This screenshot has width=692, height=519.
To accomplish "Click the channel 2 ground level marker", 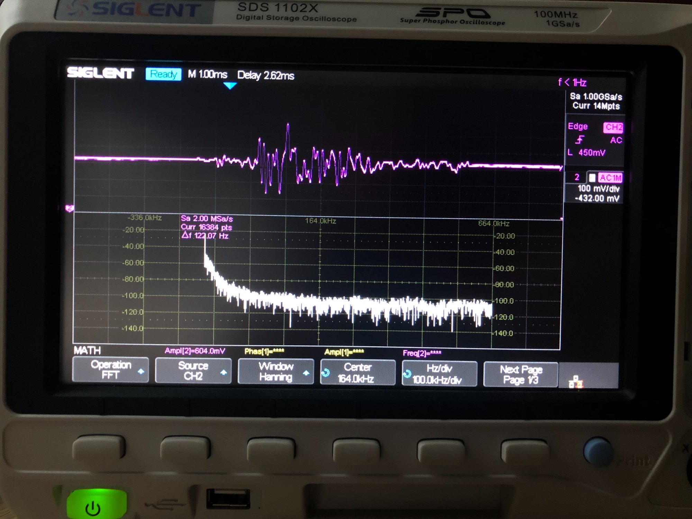I will [70, 208].
